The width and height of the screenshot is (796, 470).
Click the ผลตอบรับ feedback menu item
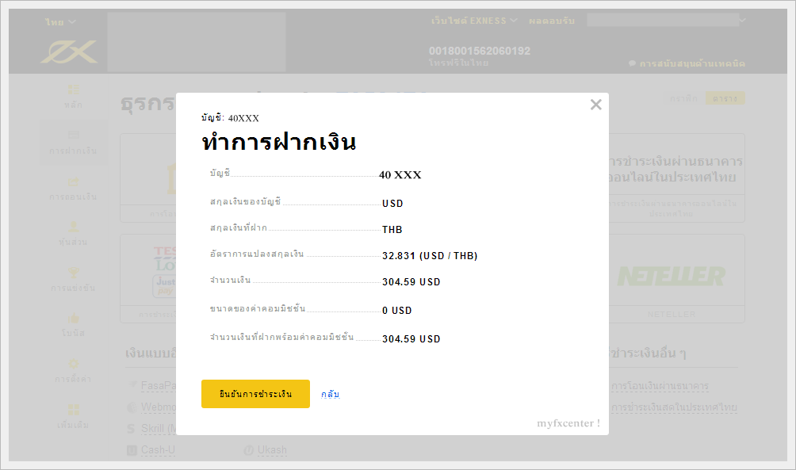(552, 21)
